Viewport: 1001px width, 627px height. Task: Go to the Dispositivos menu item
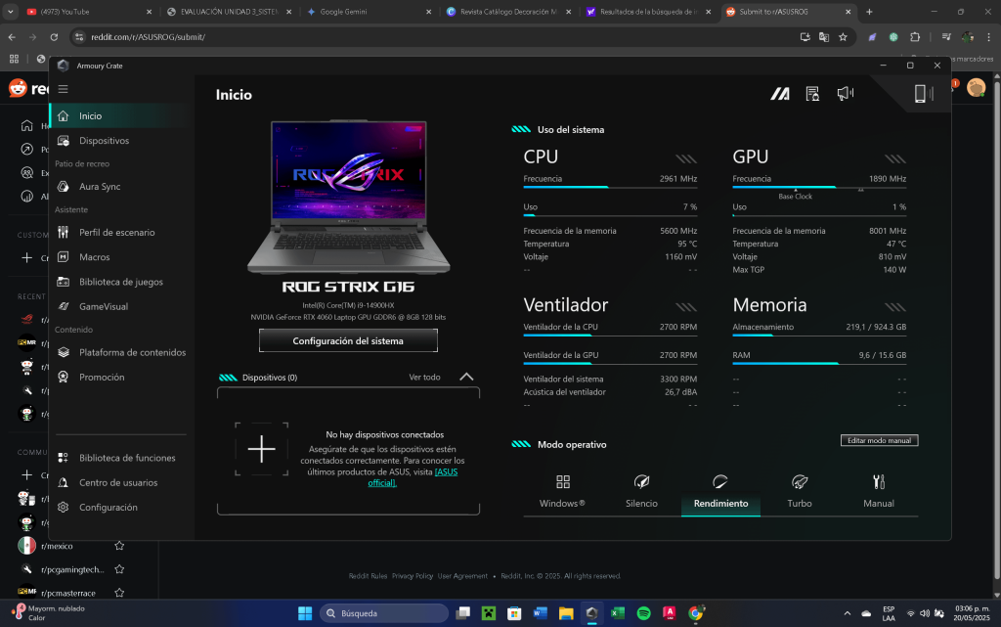(104, 141)
